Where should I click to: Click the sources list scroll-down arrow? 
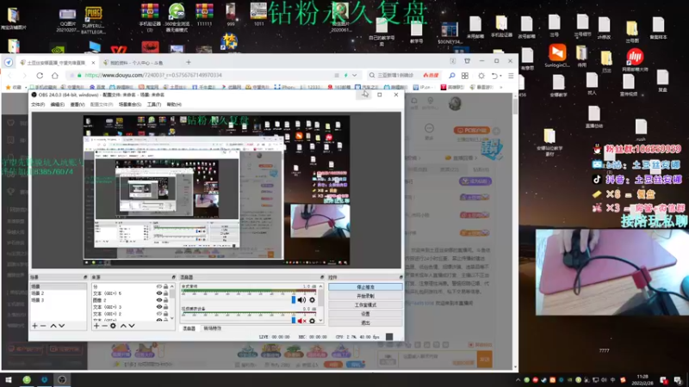(171, 318)
